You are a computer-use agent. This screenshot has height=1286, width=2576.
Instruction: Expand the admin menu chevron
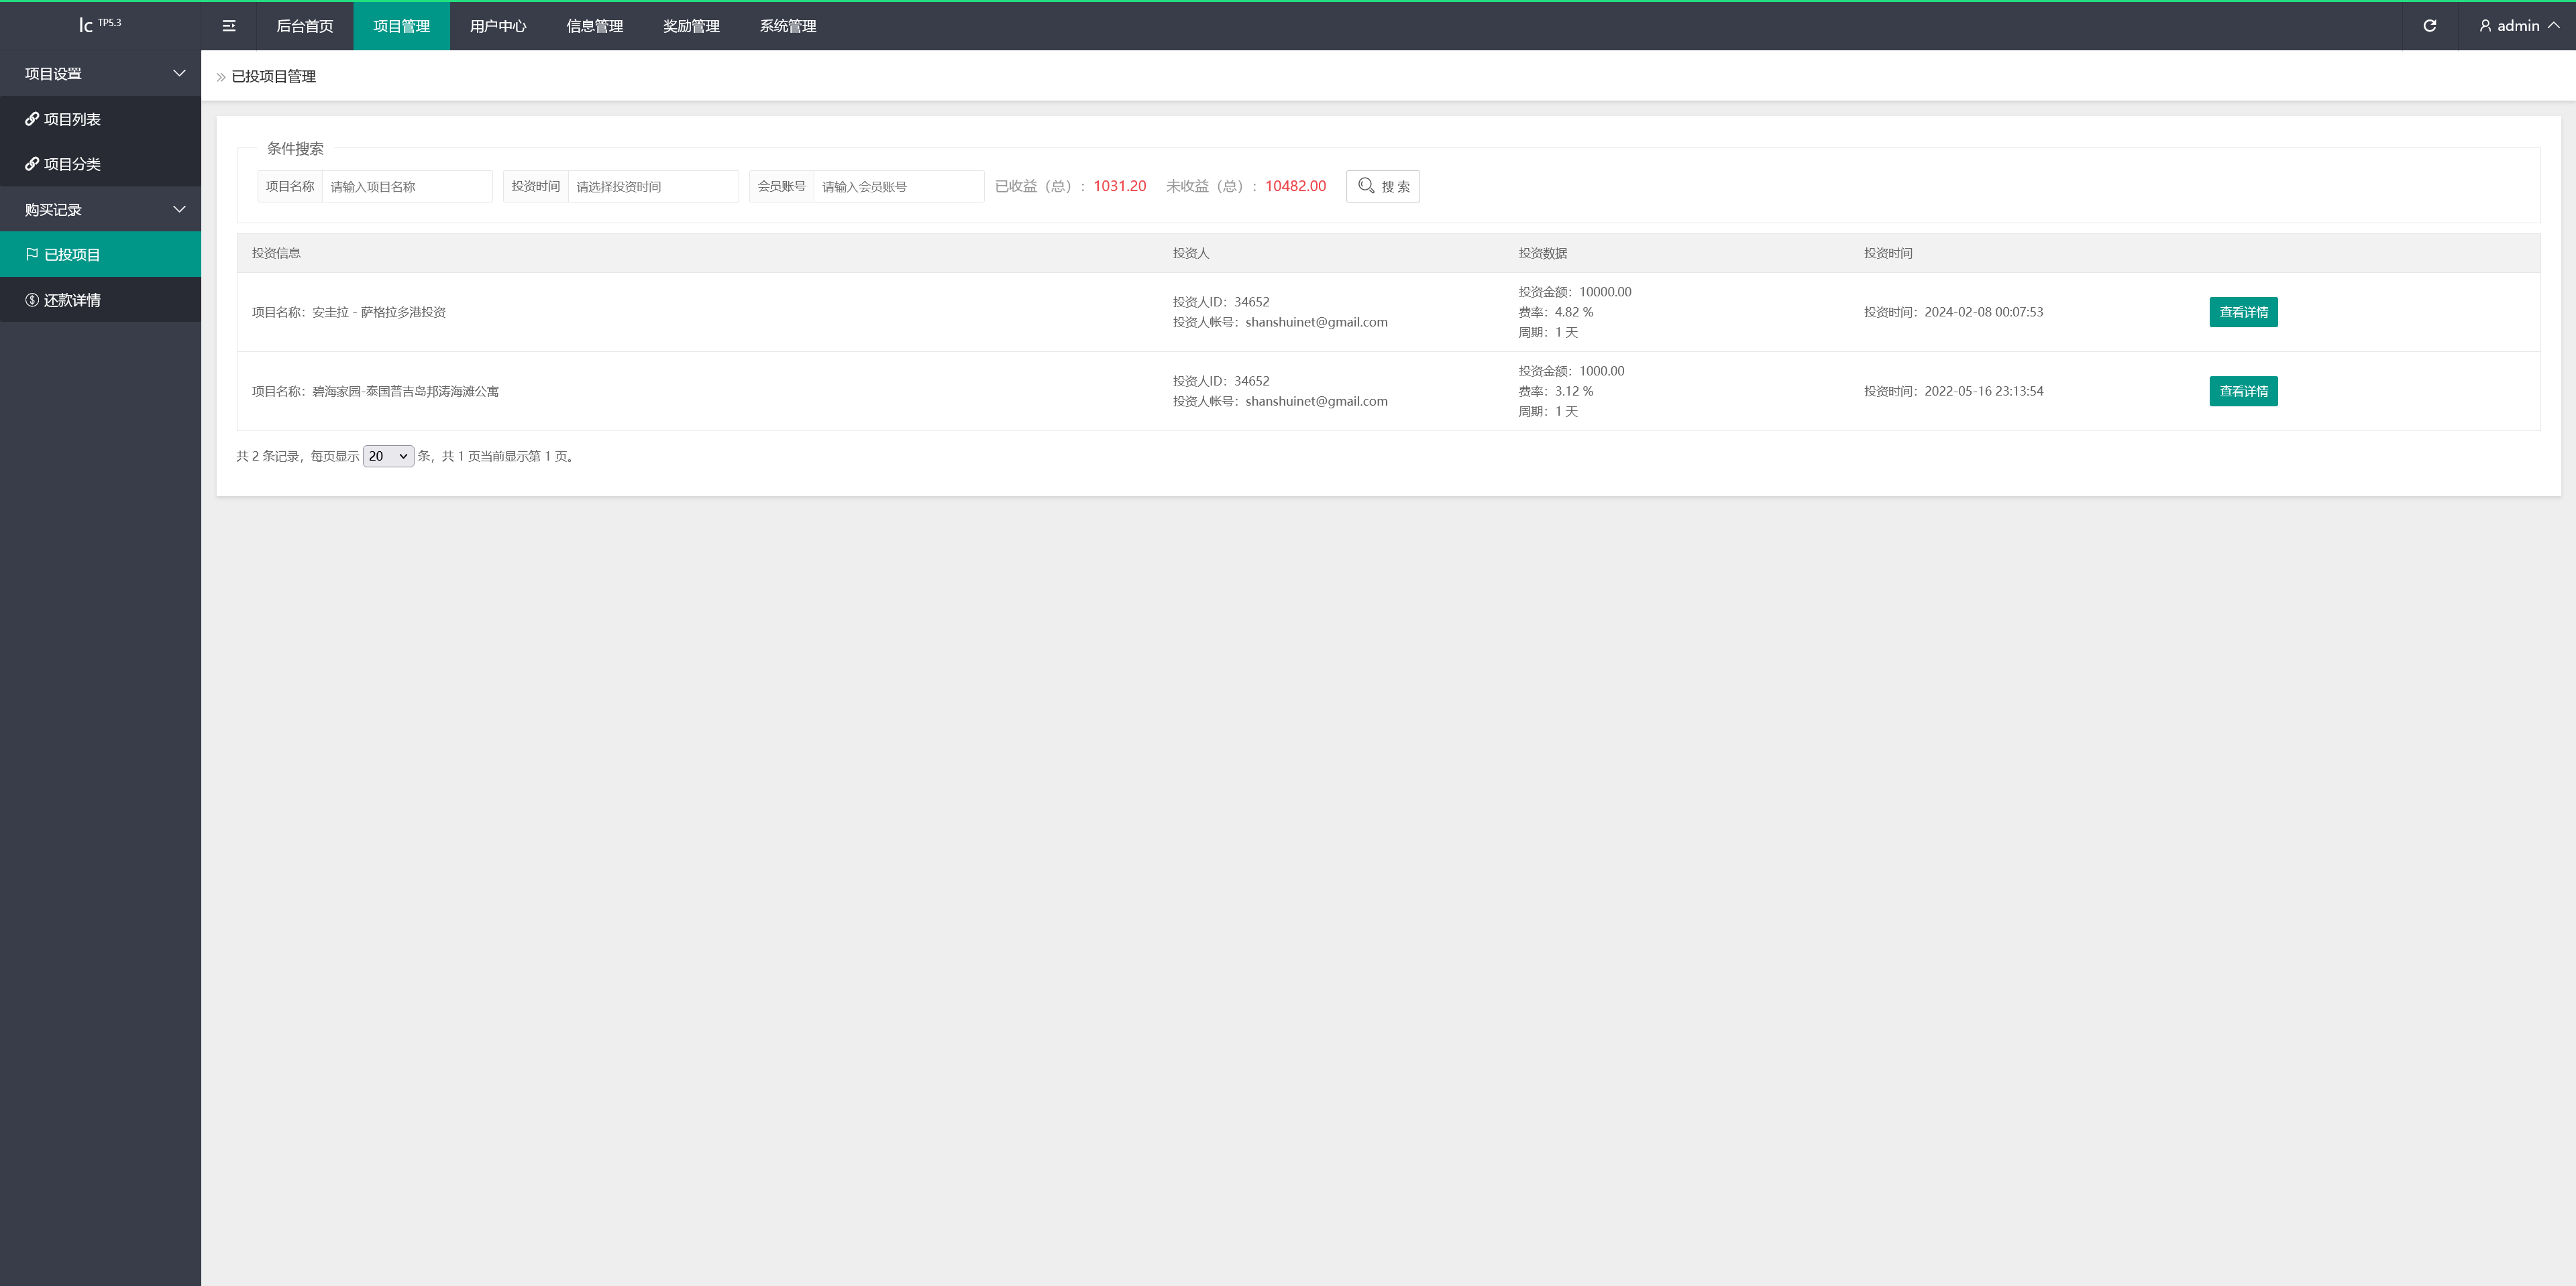tap(2553, 26)
